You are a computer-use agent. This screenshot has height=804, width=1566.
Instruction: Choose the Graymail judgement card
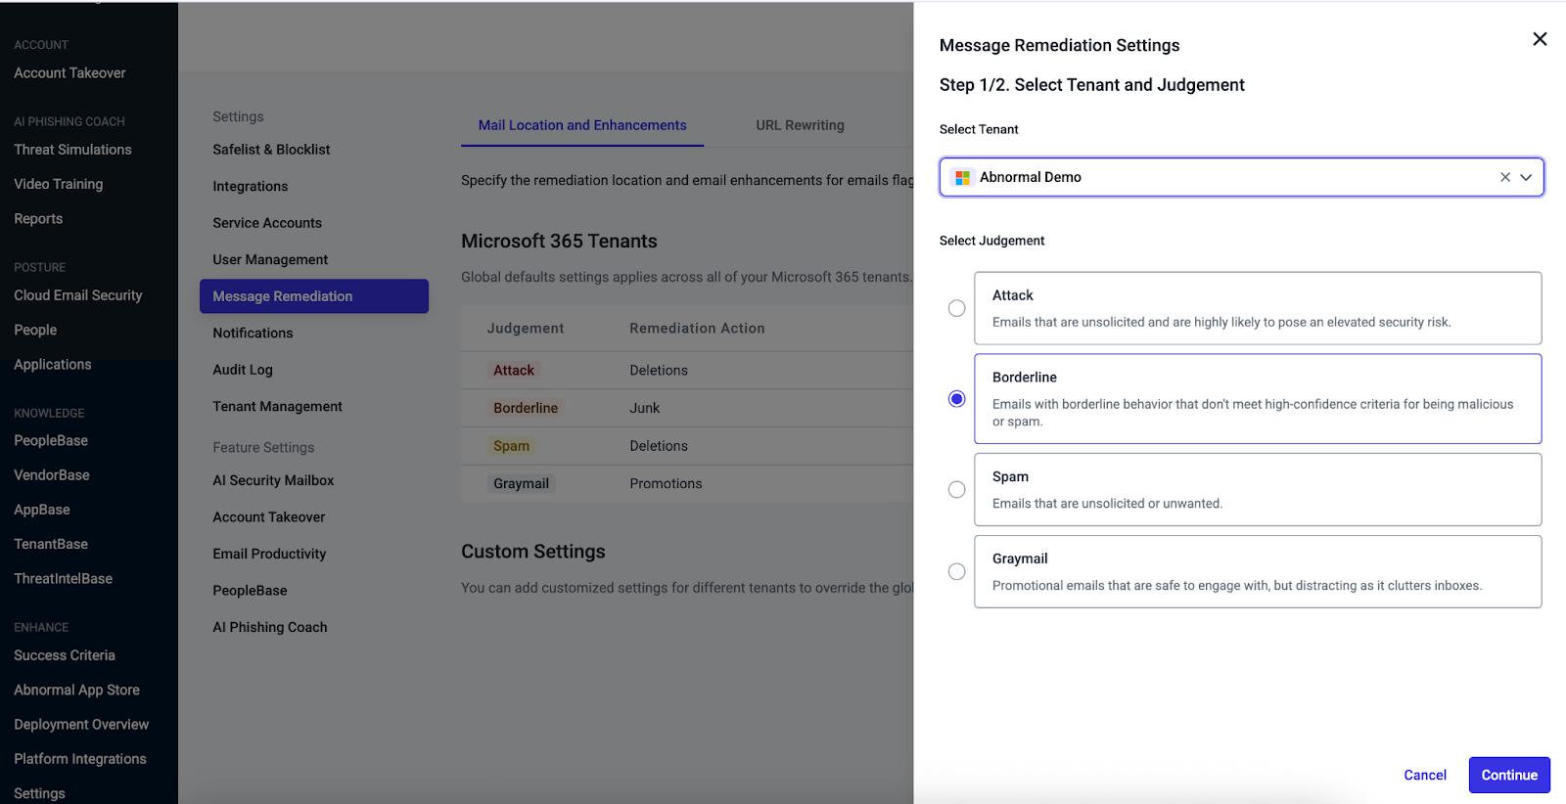coord(1258,571)
